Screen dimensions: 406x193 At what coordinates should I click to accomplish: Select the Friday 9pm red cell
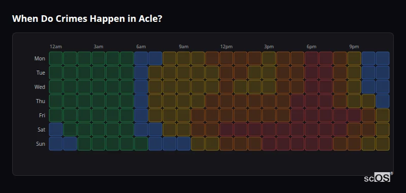point(354,115)
